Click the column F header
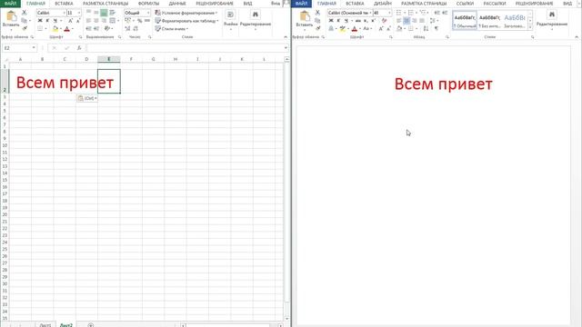This screenshot has height=327, width=582. tap(131, 59)
